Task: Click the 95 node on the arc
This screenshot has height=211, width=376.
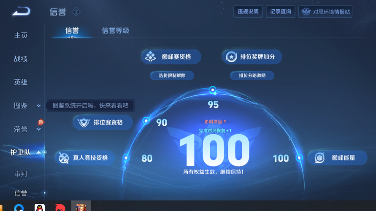Action: [x=212, y=90]
